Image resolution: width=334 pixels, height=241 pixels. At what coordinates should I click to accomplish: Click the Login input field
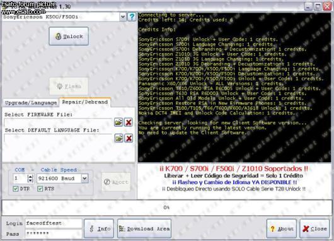(54, 223)
